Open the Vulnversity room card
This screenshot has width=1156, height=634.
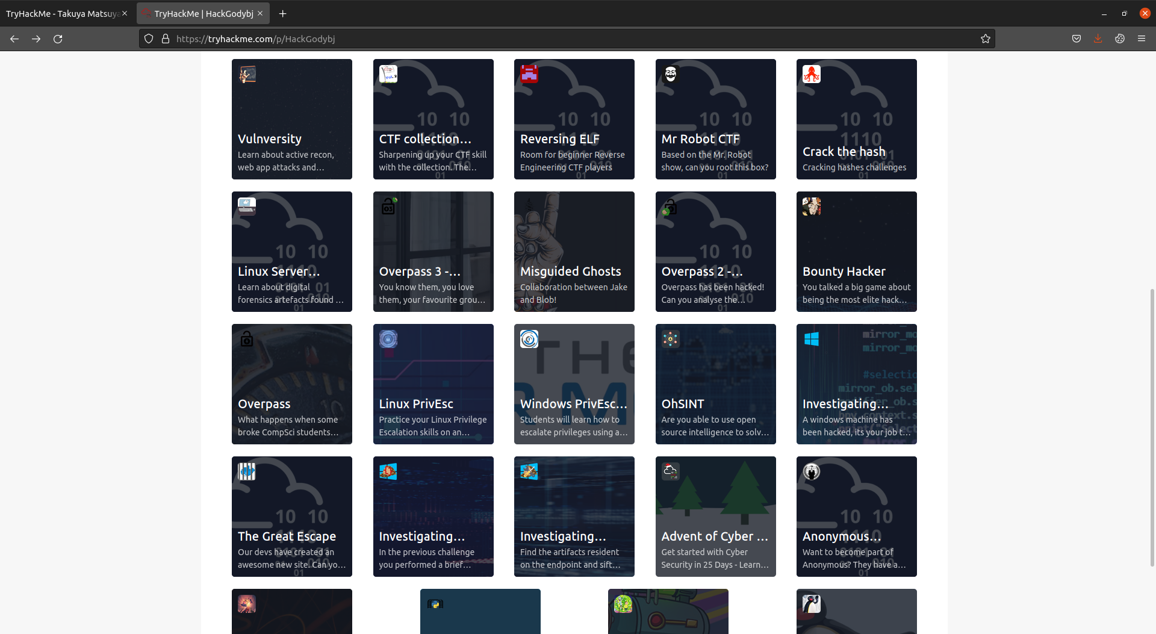pos(292,119)
